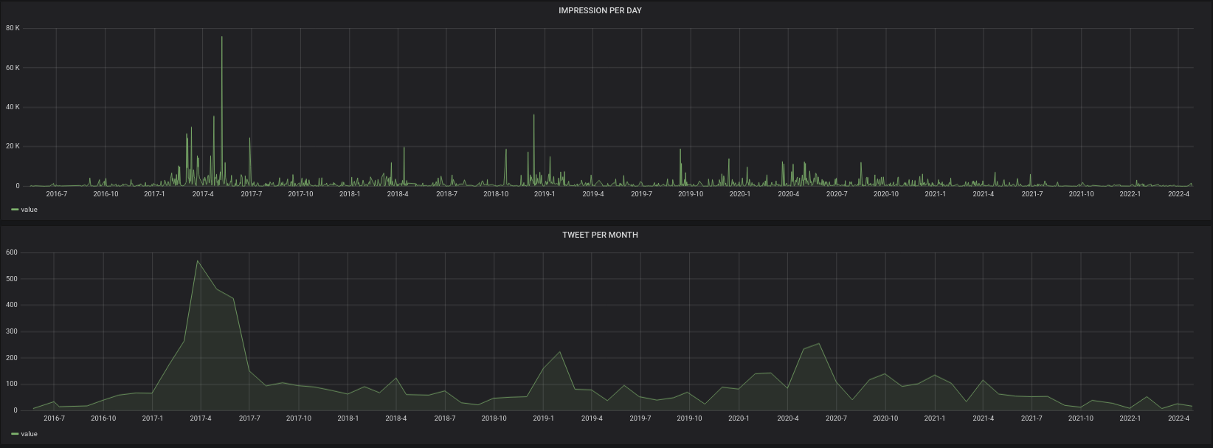The width and height of the screenshot is (1213, 448).
Task: Click the 600 y-axis label in tweet chart
Action: [11, 252]
